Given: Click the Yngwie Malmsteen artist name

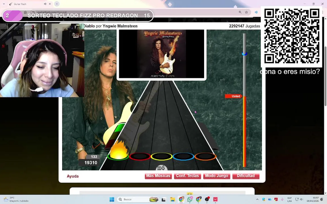Looking at the screenshot, I should coord(120,26).
